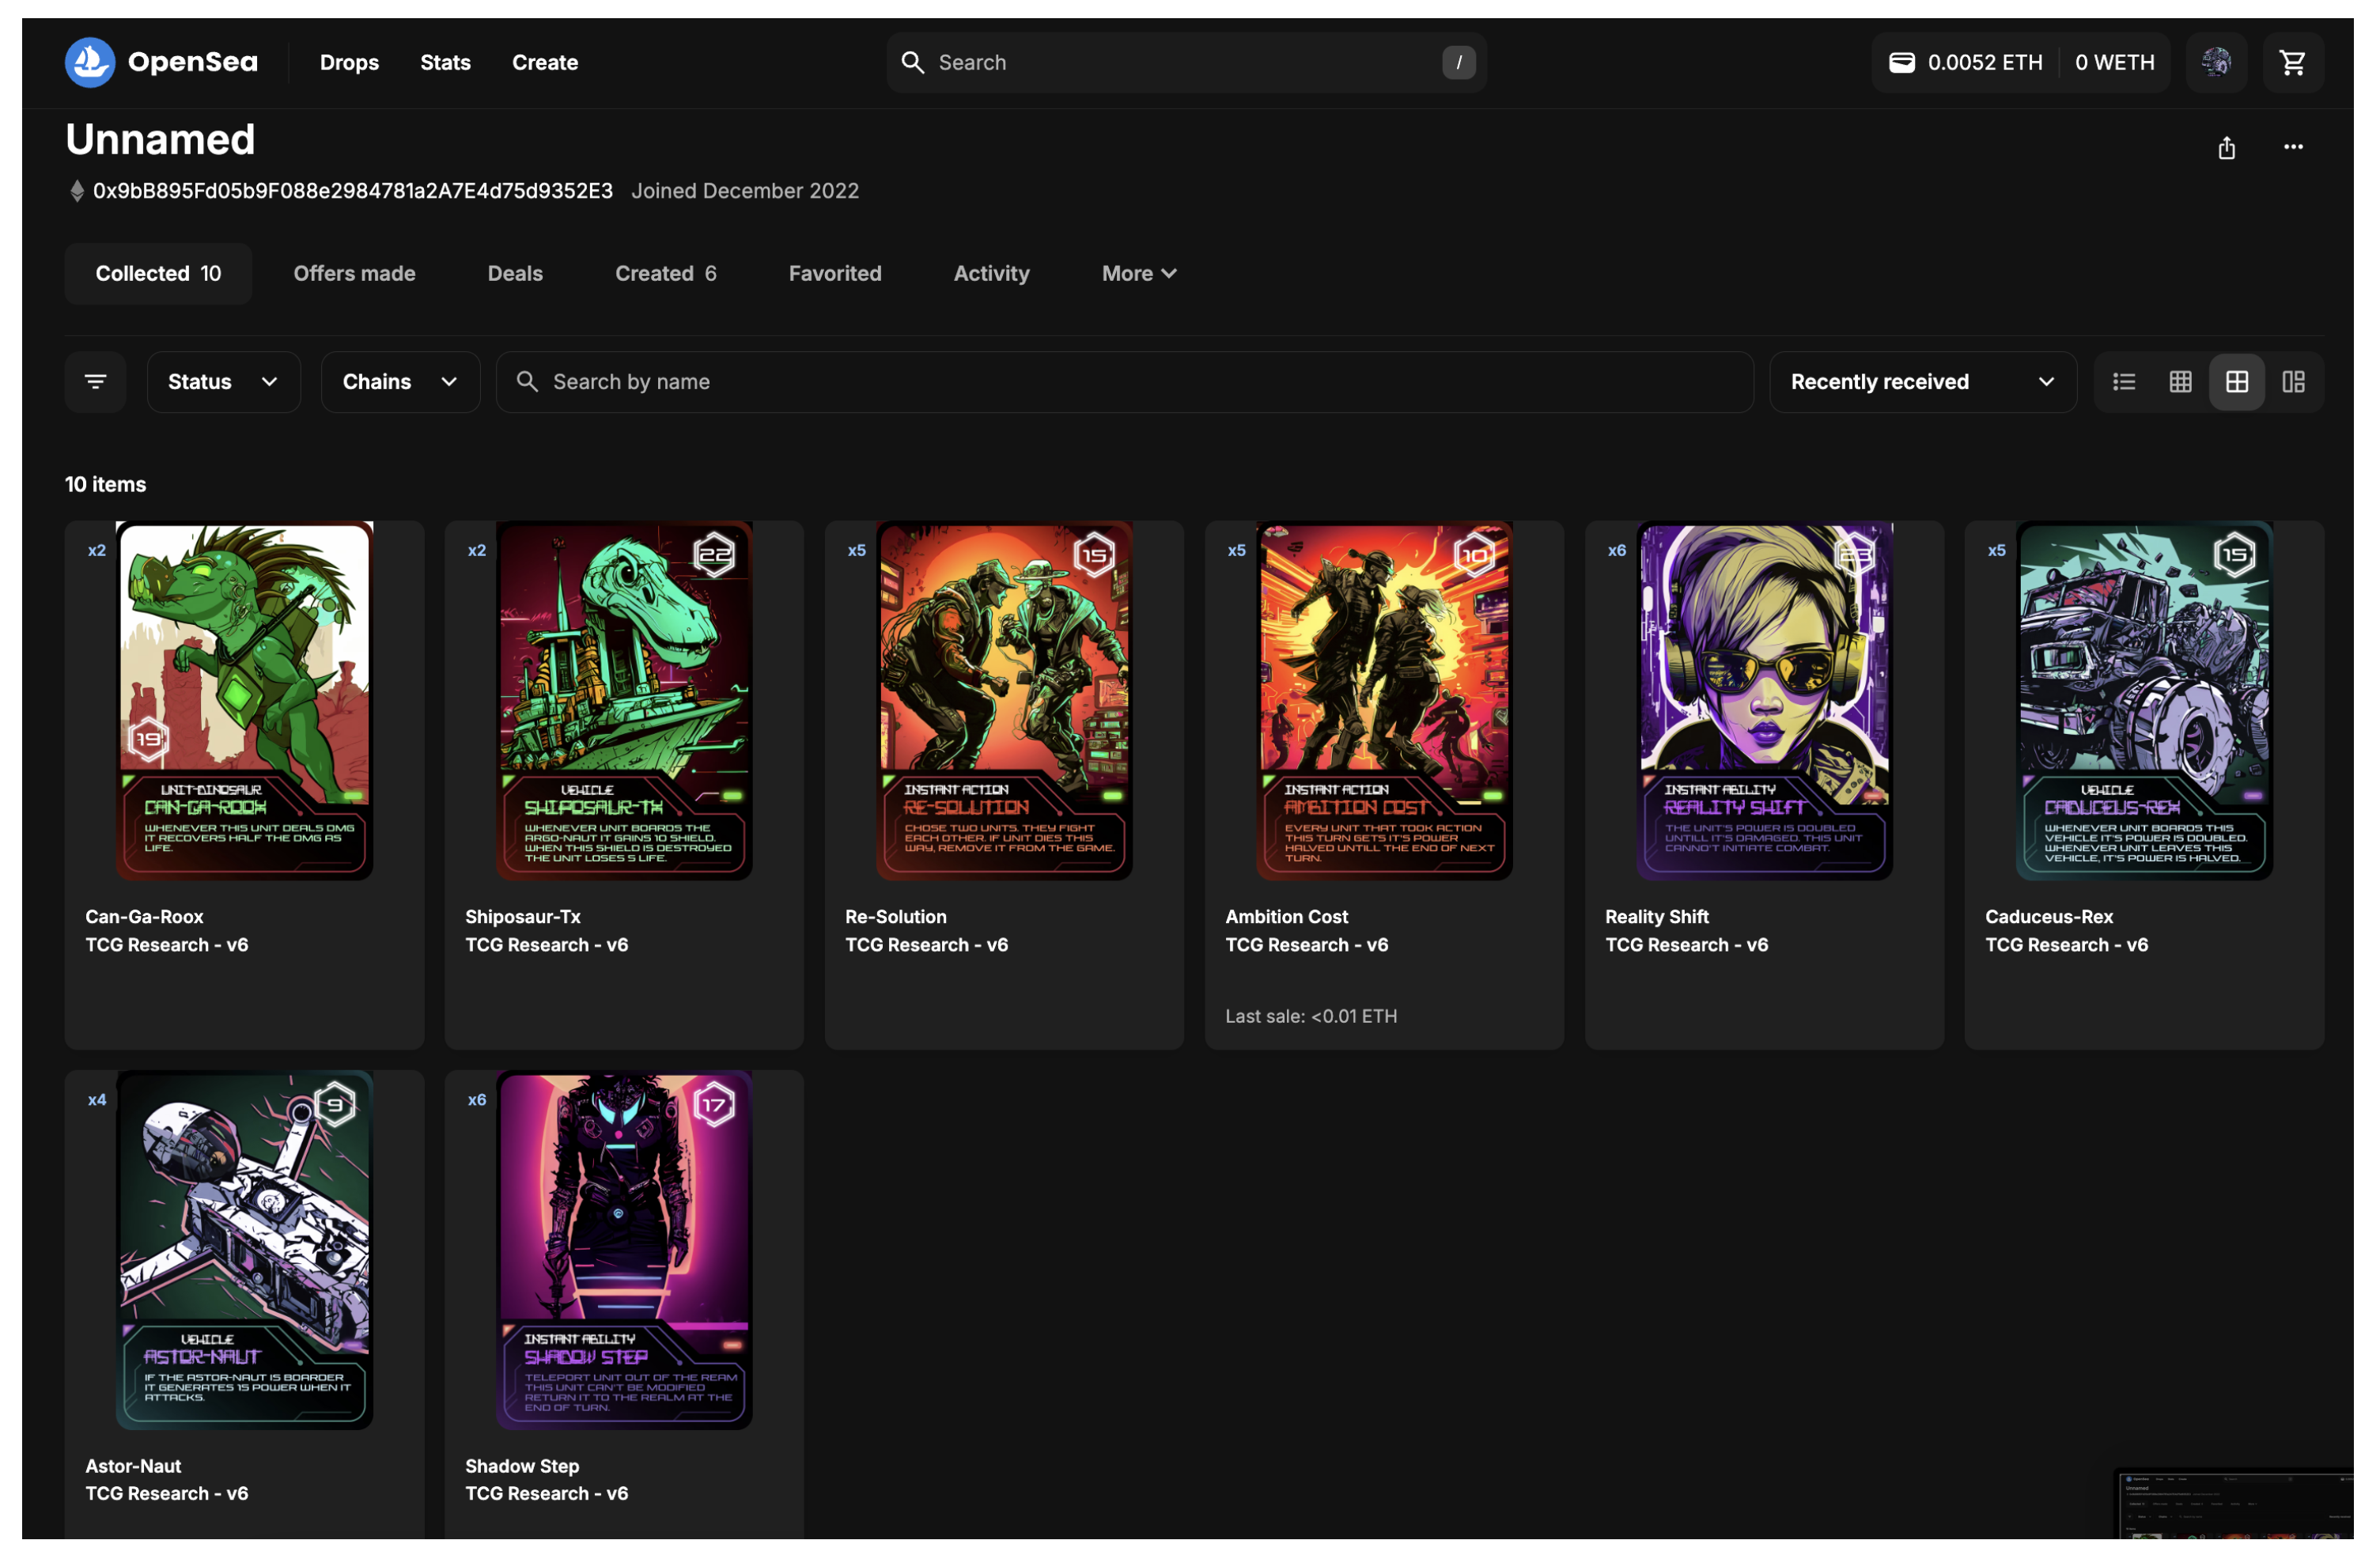Open the Stats page link
This screenshot has width=2380, height=1559.
click(x=445, y=62)
